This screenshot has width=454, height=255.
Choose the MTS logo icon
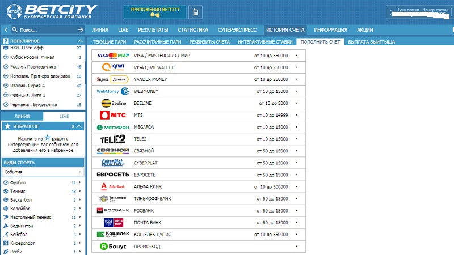tap(112, 115)
